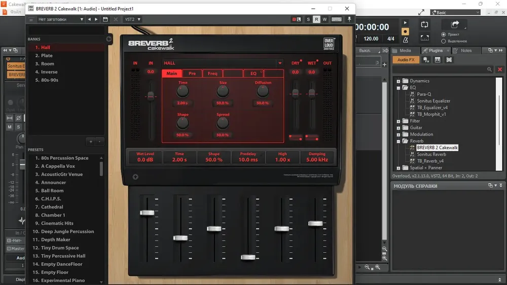Open the HALL algorithm dropdown
This screenshot has width=507, height=285.
[223, 63]
